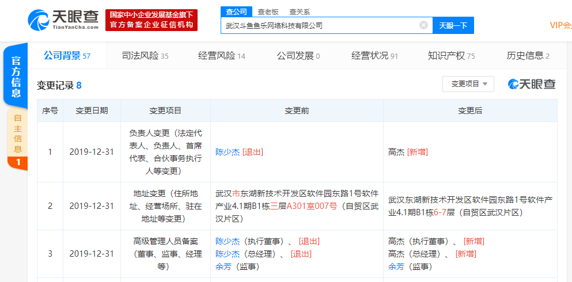Click the 变更前 column header

(x=297, y=110)
